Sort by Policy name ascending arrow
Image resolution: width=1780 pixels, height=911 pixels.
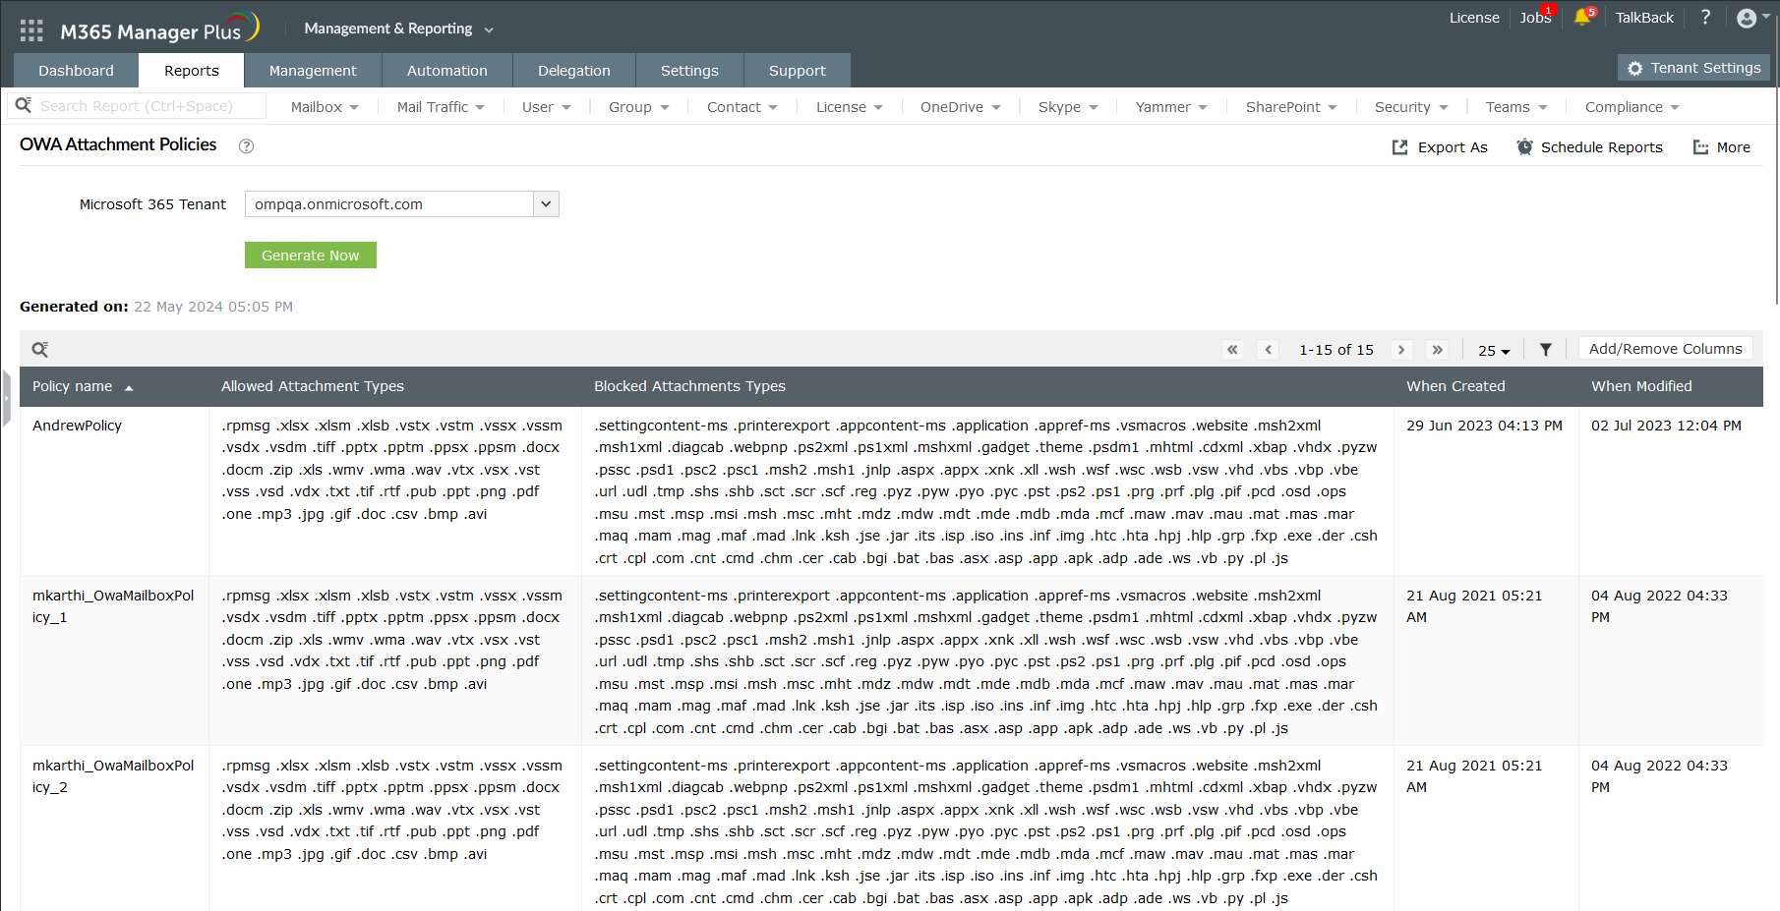(x=129, y=388)
